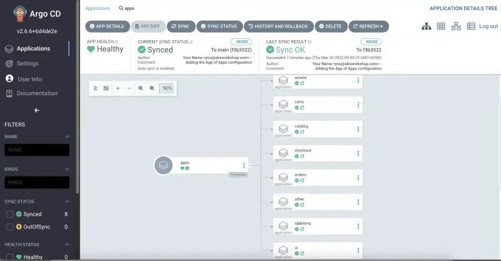Collapse the sidebar with the back arrow

click(x=36, y=110)
